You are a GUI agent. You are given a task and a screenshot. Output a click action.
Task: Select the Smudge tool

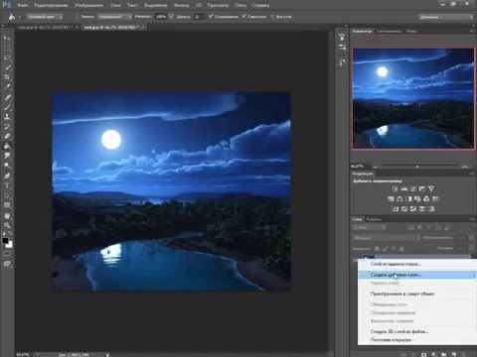tap(7, 156)
